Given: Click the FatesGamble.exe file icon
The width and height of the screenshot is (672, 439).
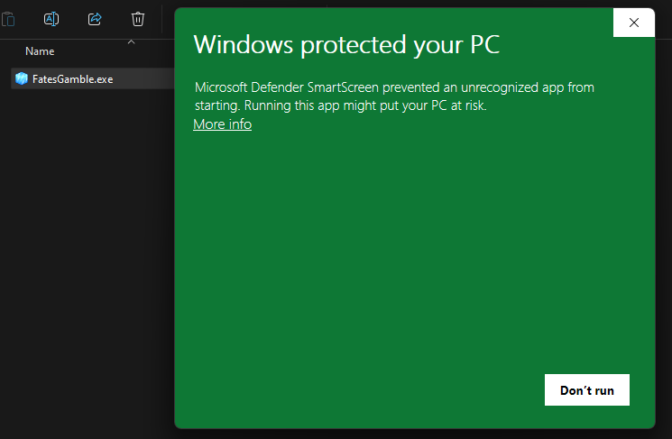Looking at the screenshot, I should pos(22,78).
